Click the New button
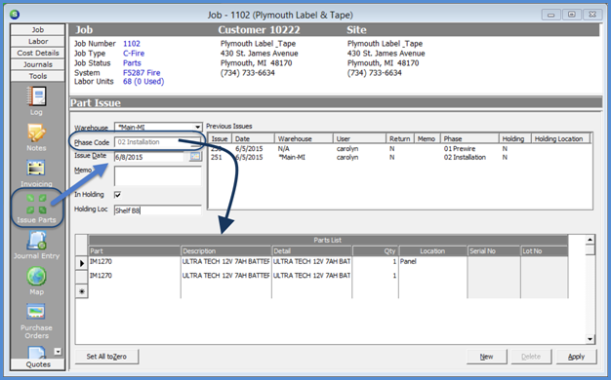The height and width of the screenshot is (380, 611). [x=486, y=357]
